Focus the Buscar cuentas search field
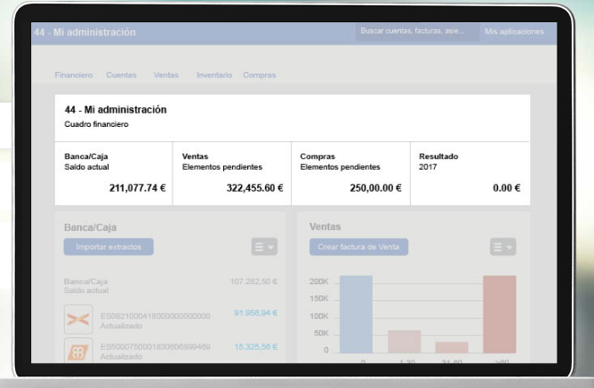 pyautogui.click(x=417, y=31)
